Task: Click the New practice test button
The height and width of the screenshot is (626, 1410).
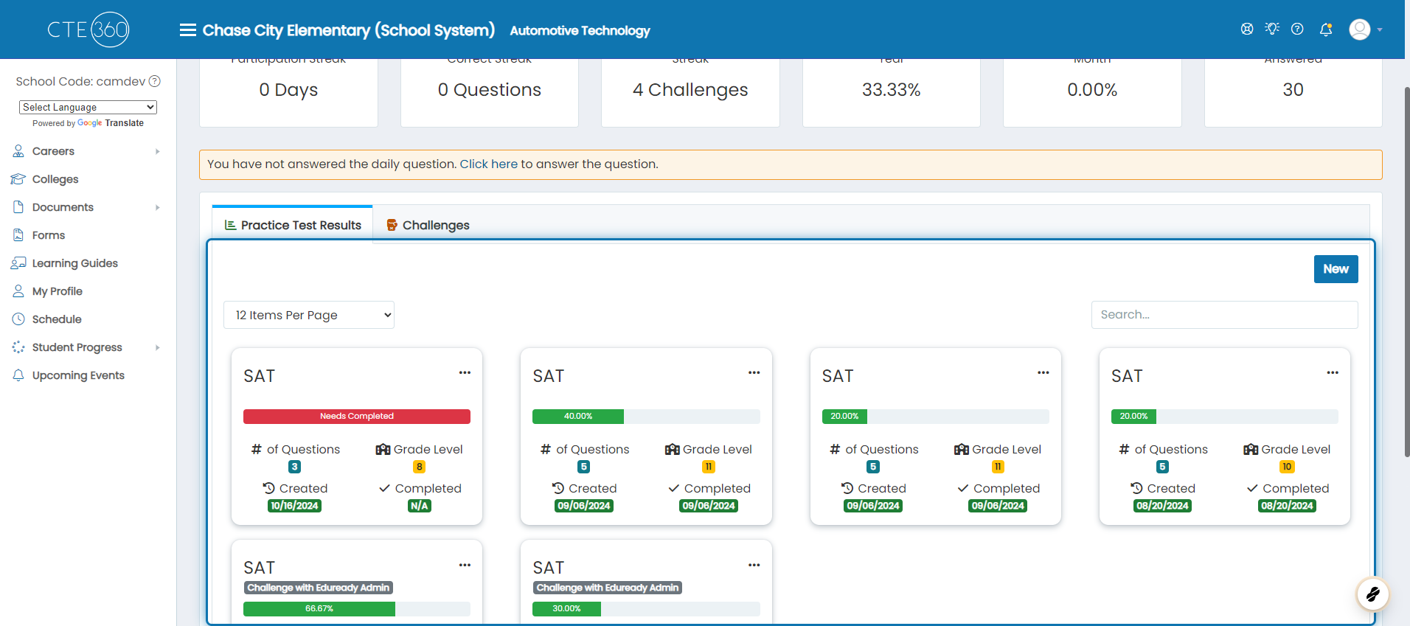Action: click(x=1336, y=269)
